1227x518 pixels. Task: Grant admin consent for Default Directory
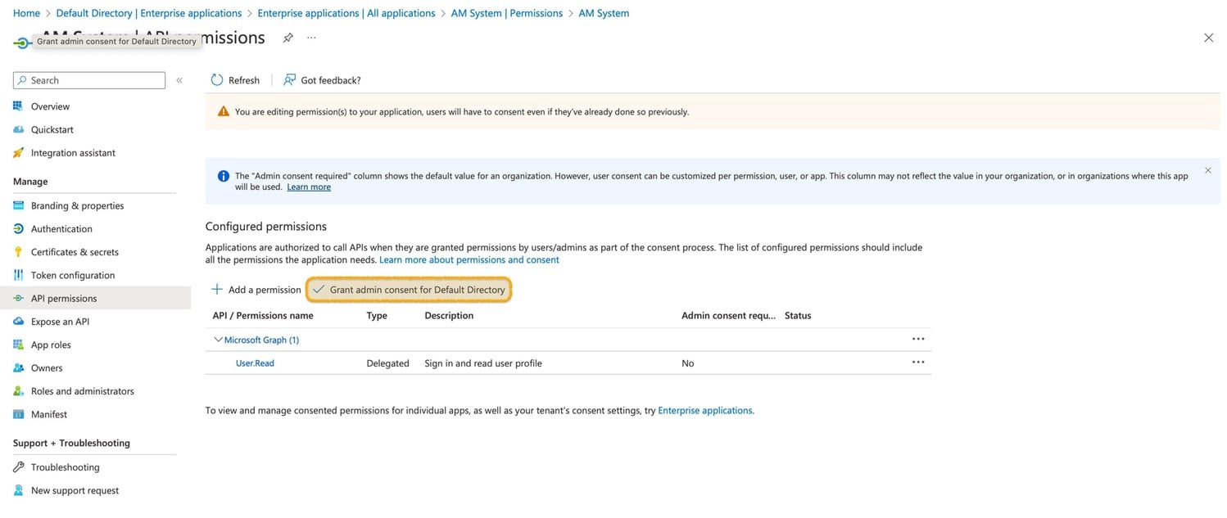pyautogui.click(x=408, y=290)
